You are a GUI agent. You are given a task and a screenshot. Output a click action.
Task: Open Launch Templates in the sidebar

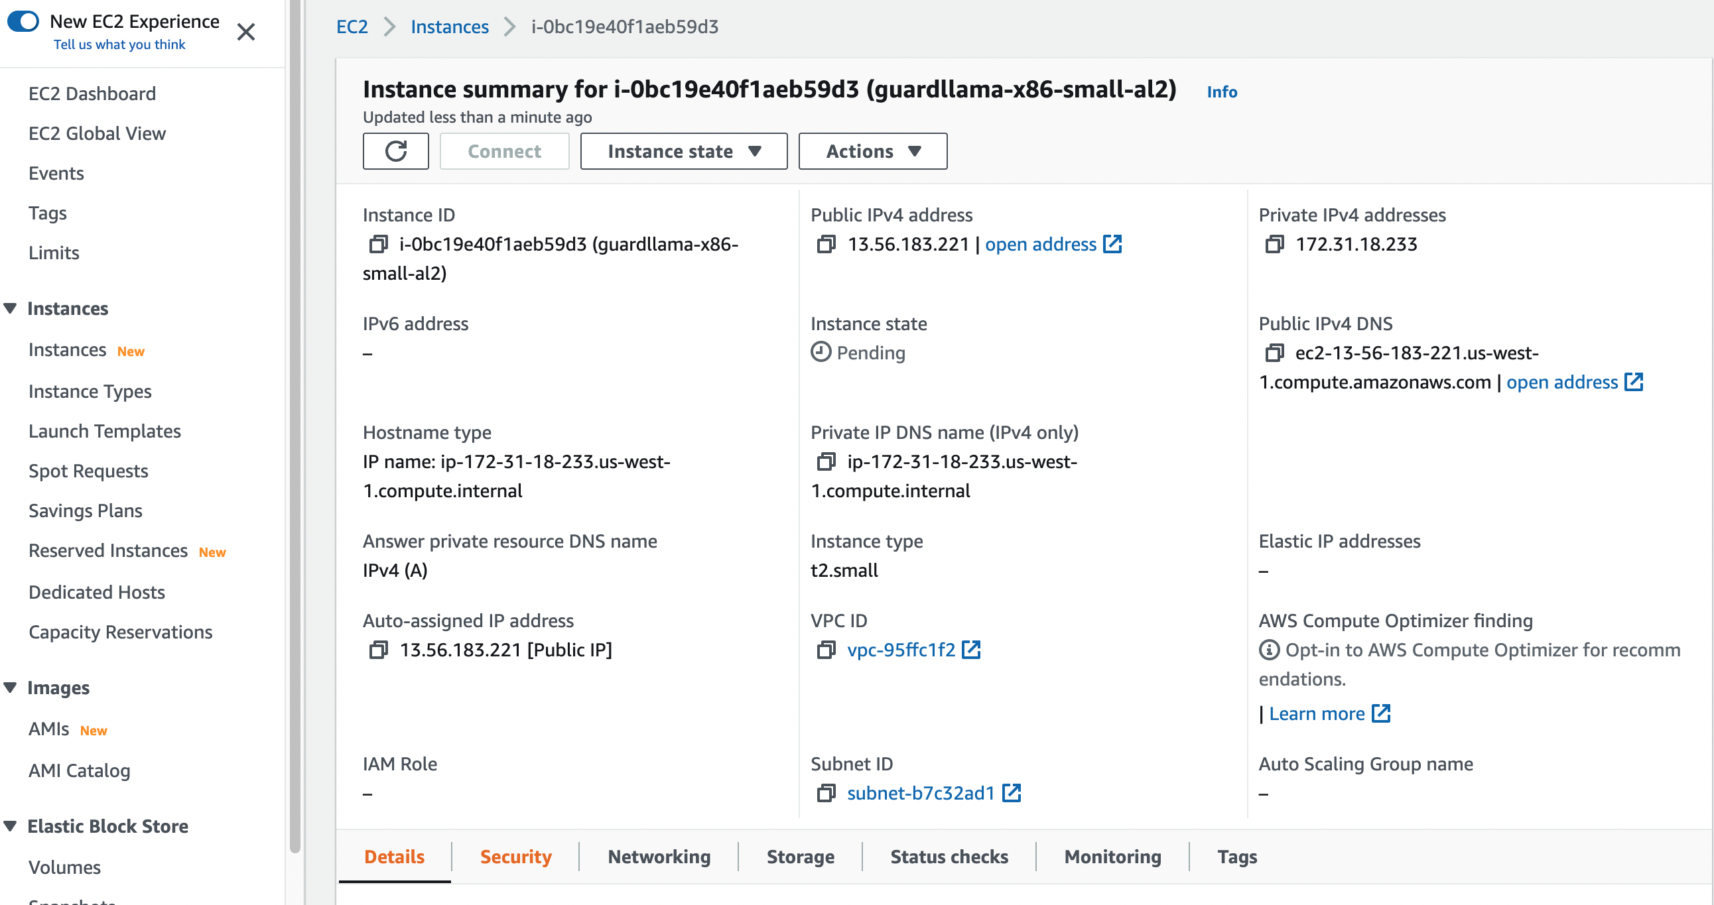click(x=104, y=431)
